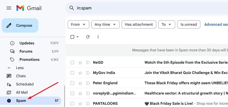This screenshot has height=107, width=228.
Task: Click the Updates count 17,873
Action: [54, 43]
